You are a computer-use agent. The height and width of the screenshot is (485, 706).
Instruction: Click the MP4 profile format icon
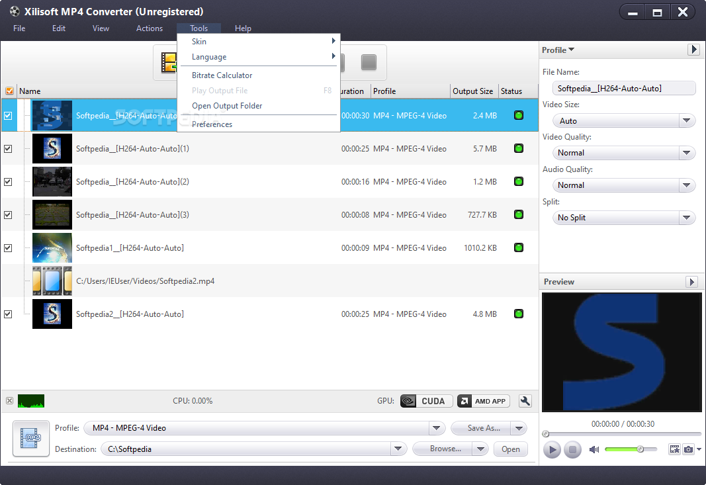[30, 438]
